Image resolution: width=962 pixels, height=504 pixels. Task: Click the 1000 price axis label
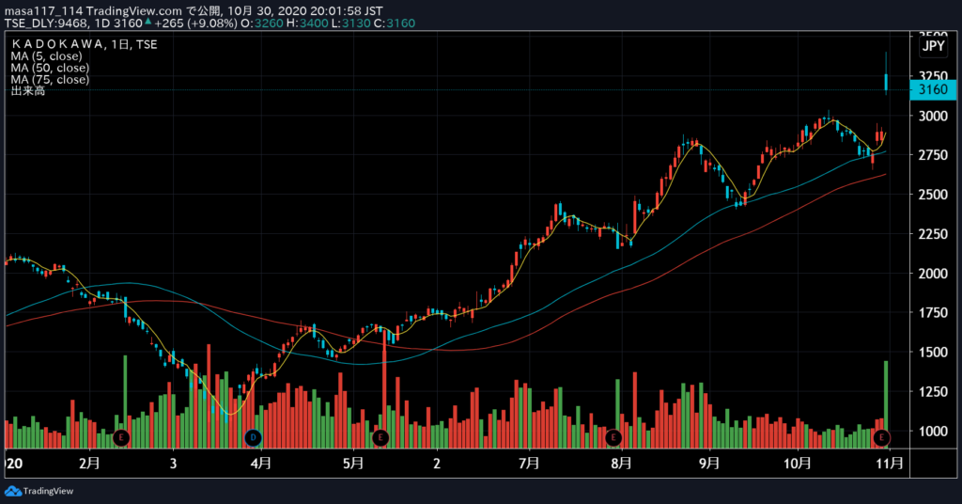(x=933, y=431)
